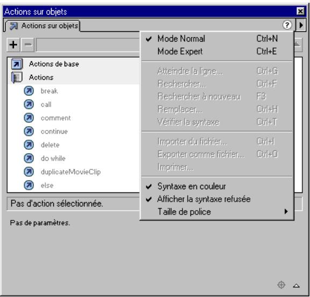Screen dimensions: 310x297
Task: Choose Exporter comme fichier... entry
Action: (217, 154)
